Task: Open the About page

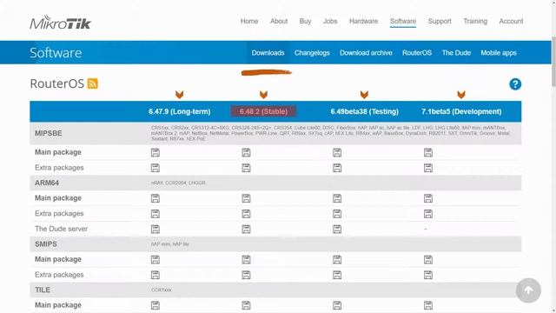Action: click(x=279, y=21)
